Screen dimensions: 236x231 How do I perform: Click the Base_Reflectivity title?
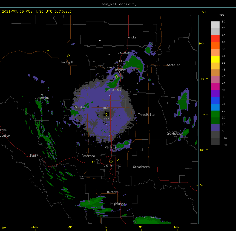118,4
